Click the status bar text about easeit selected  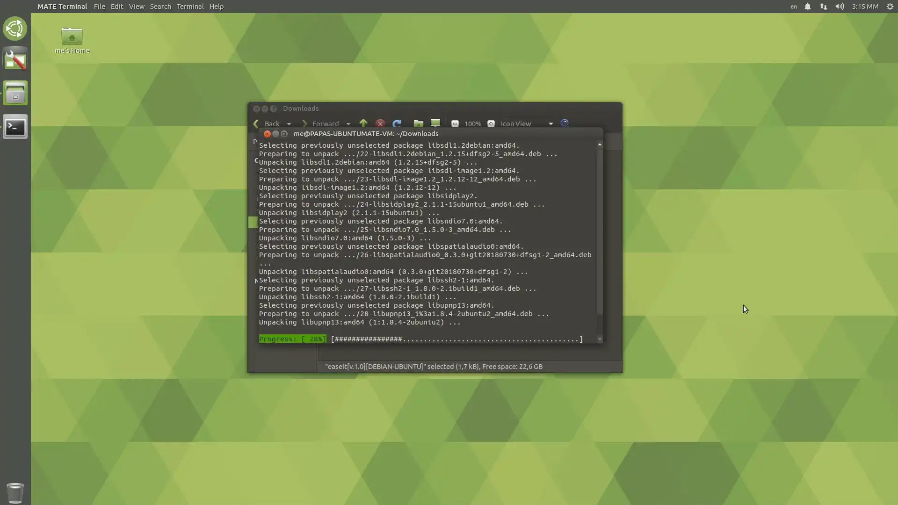click(x=434, y=367)
